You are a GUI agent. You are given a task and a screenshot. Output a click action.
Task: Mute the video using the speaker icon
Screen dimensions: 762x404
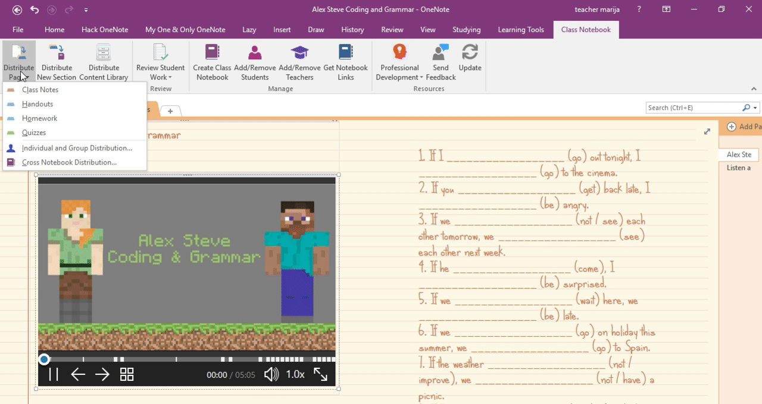click(x=271, y=374)
